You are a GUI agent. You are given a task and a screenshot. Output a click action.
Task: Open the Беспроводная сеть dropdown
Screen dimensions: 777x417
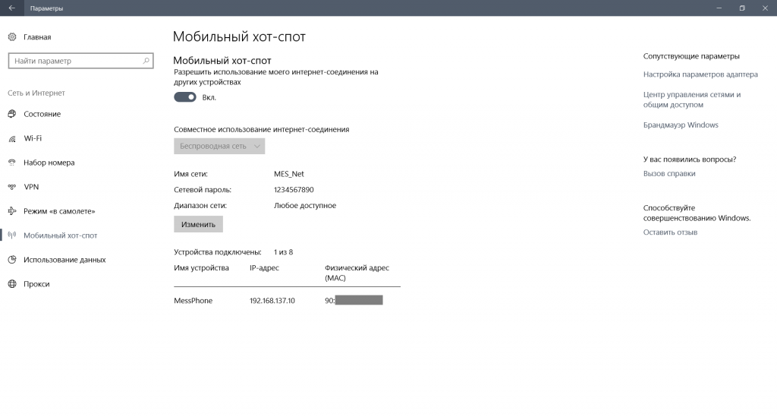coord(219,146)
